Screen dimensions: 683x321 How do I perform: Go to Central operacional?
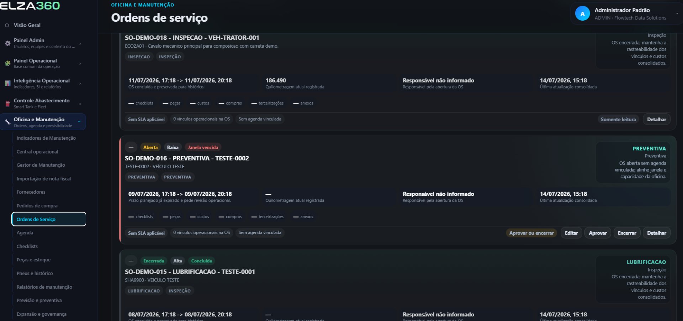(x=37, y=151)
